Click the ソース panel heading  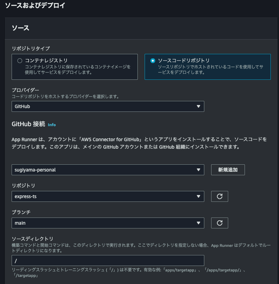20,28
